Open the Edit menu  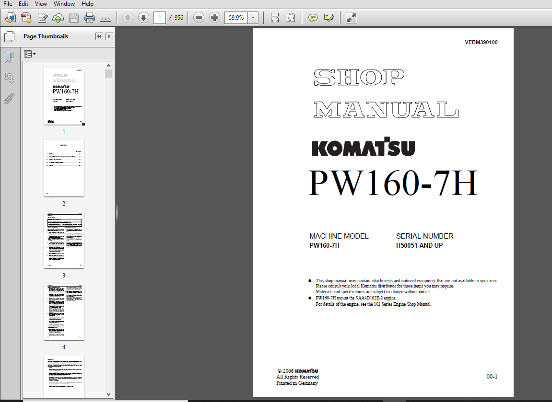tap(23, 4)
